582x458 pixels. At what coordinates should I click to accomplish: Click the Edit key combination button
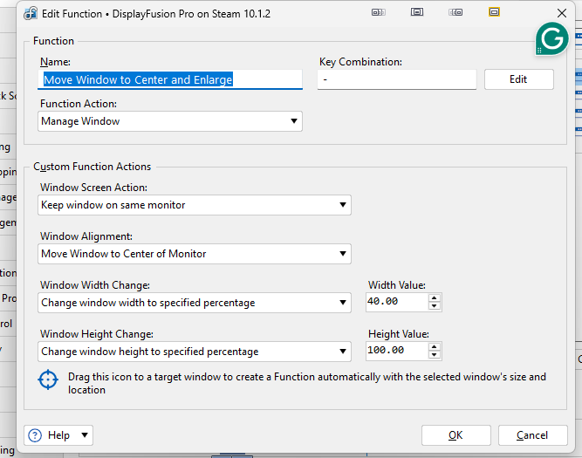point(518,79)
